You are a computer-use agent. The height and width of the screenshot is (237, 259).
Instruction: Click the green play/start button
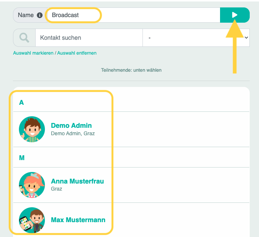pos(235,15)
